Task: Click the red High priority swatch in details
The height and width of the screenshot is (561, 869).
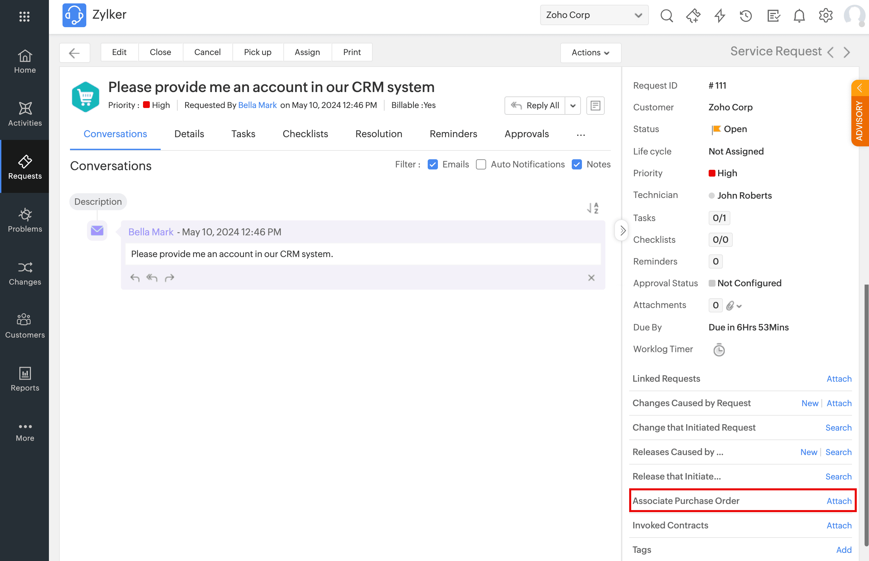Action: coord(712,173)
